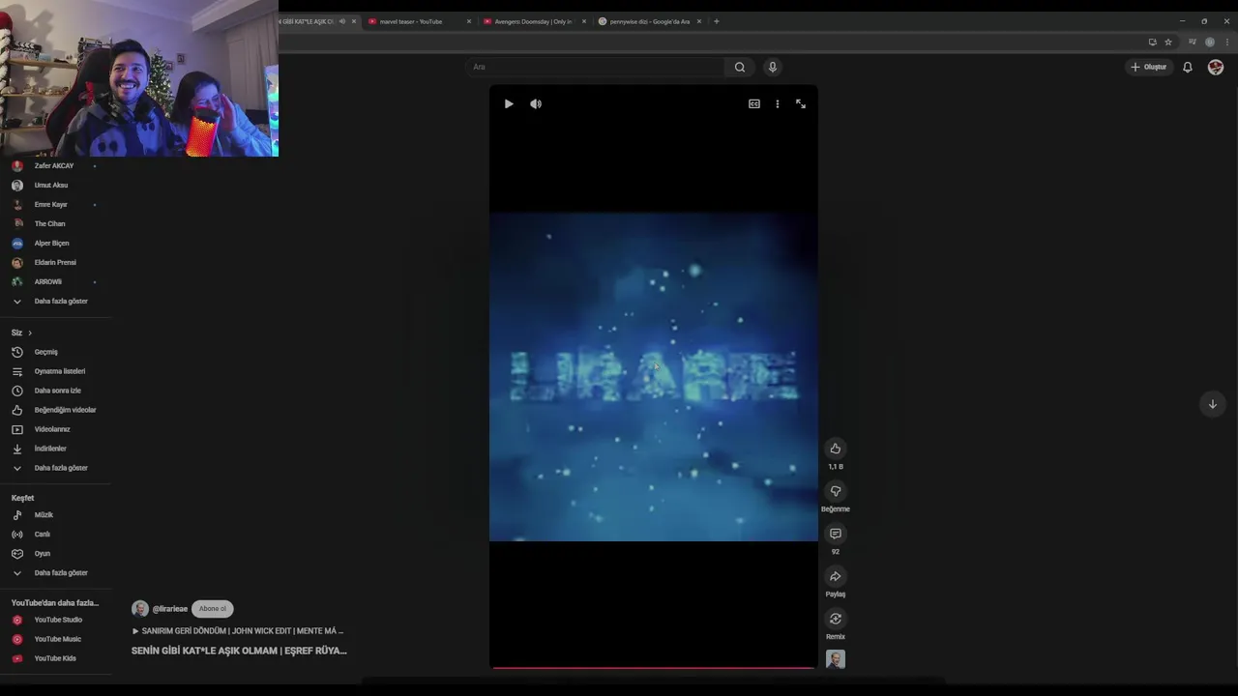Dislike the Short (Beğenme)
1238x696 pixels.
[x=836, y=491]
